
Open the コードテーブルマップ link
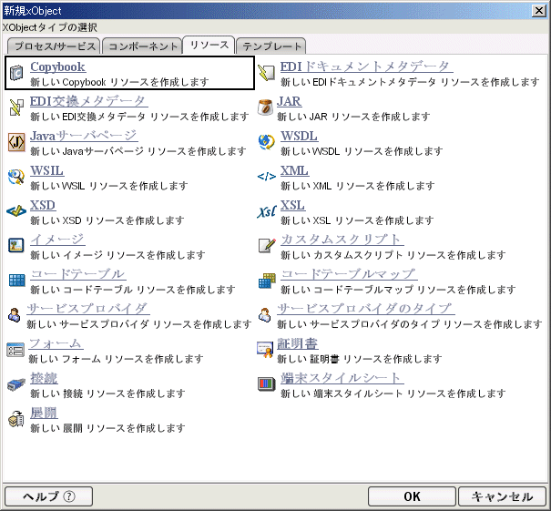(x=349, y=274)
